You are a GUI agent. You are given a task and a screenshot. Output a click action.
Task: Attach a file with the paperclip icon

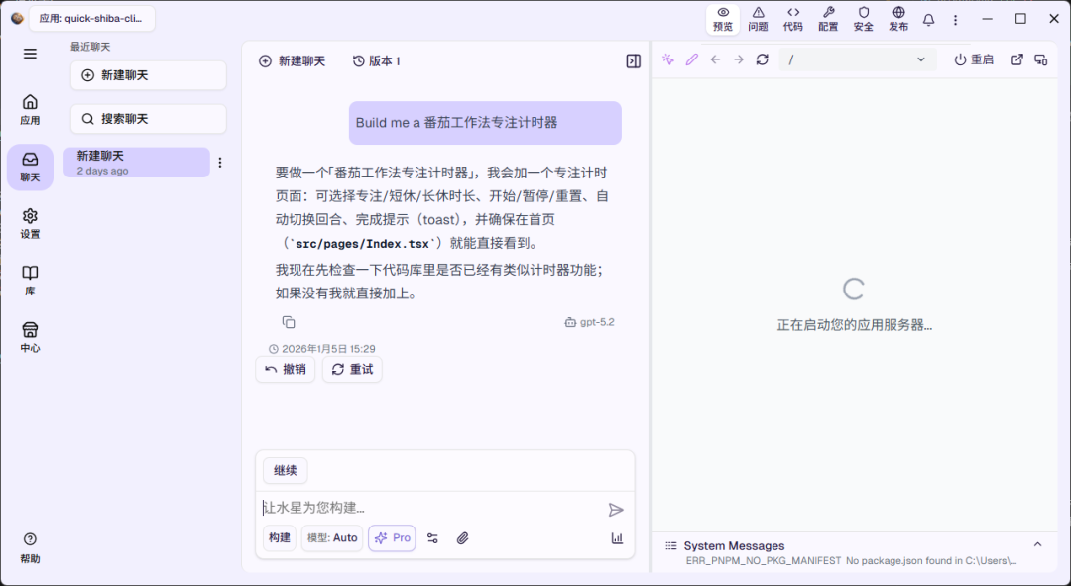point(462,537)
